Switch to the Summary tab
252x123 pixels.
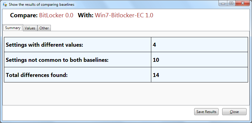[13, 28]
